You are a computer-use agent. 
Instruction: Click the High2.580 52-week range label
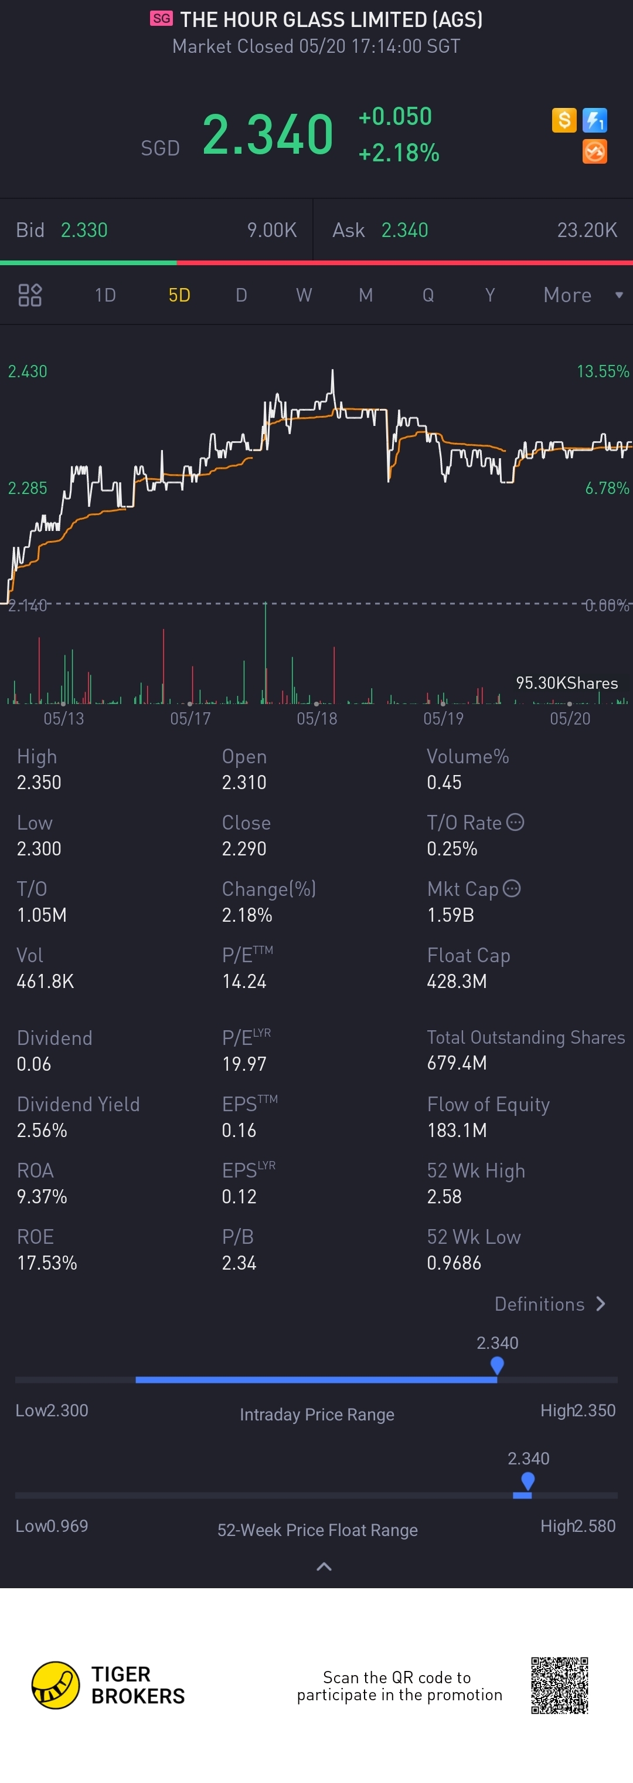click(x=578, y=1526)
